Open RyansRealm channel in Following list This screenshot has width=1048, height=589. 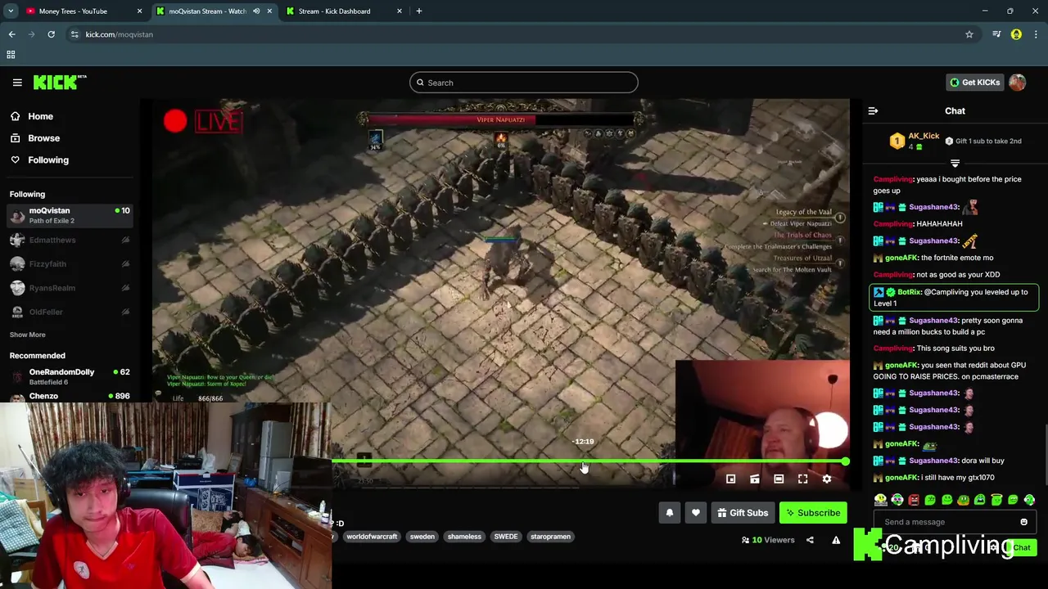point(70,288)
